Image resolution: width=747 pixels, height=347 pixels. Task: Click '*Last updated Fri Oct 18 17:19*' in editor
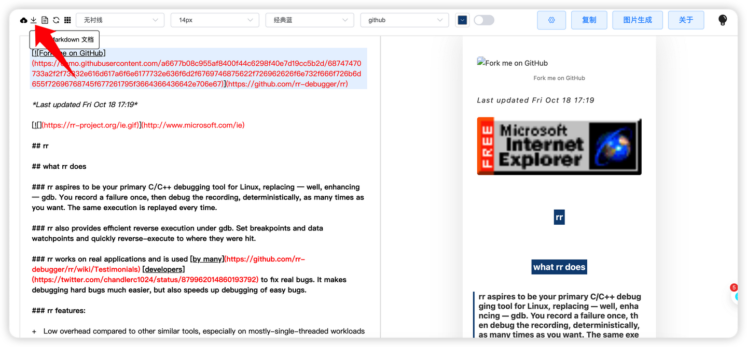[85, 105]
